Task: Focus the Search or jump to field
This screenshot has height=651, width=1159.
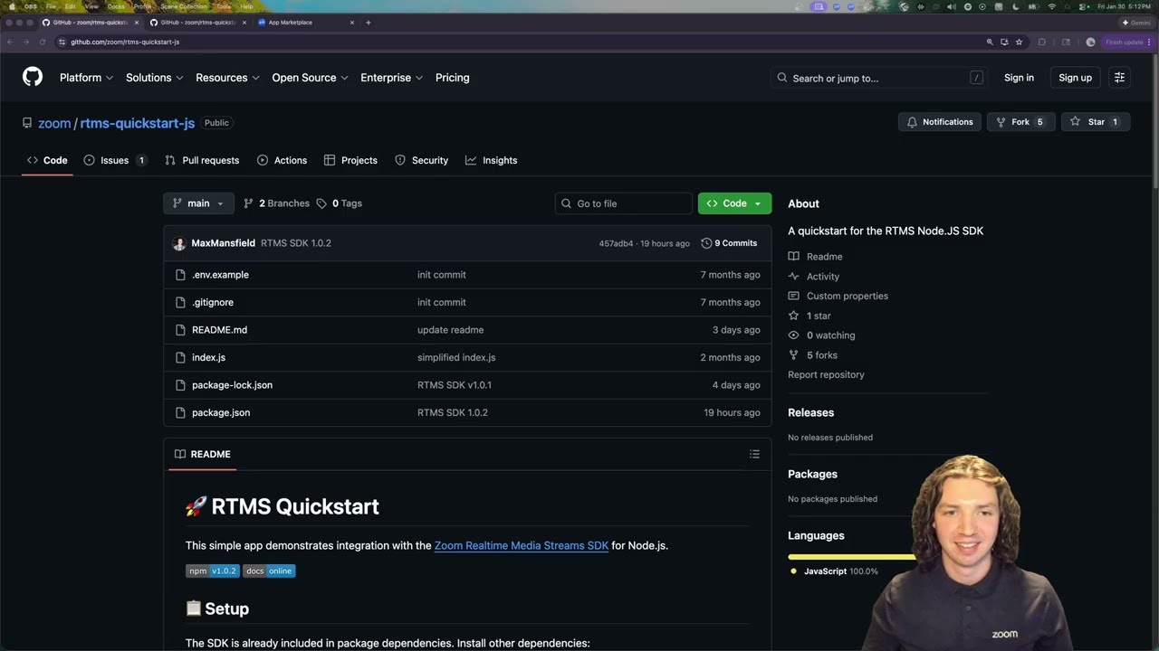Action: pyautogui.click(x=879, y=78)
